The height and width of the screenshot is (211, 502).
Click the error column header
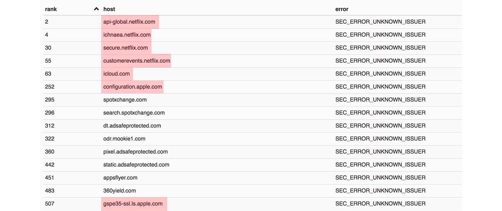pyautogui.click(x=341, y=9)
